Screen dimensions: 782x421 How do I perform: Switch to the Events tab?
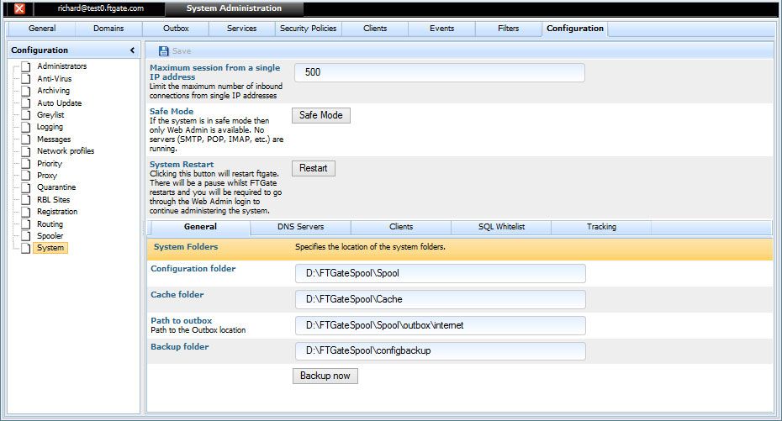[x=441, y=29]
